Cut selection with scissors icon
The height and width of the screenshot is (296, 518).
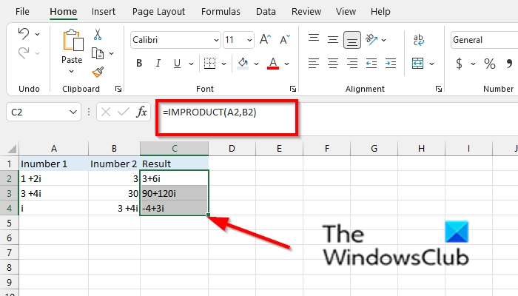98,34
